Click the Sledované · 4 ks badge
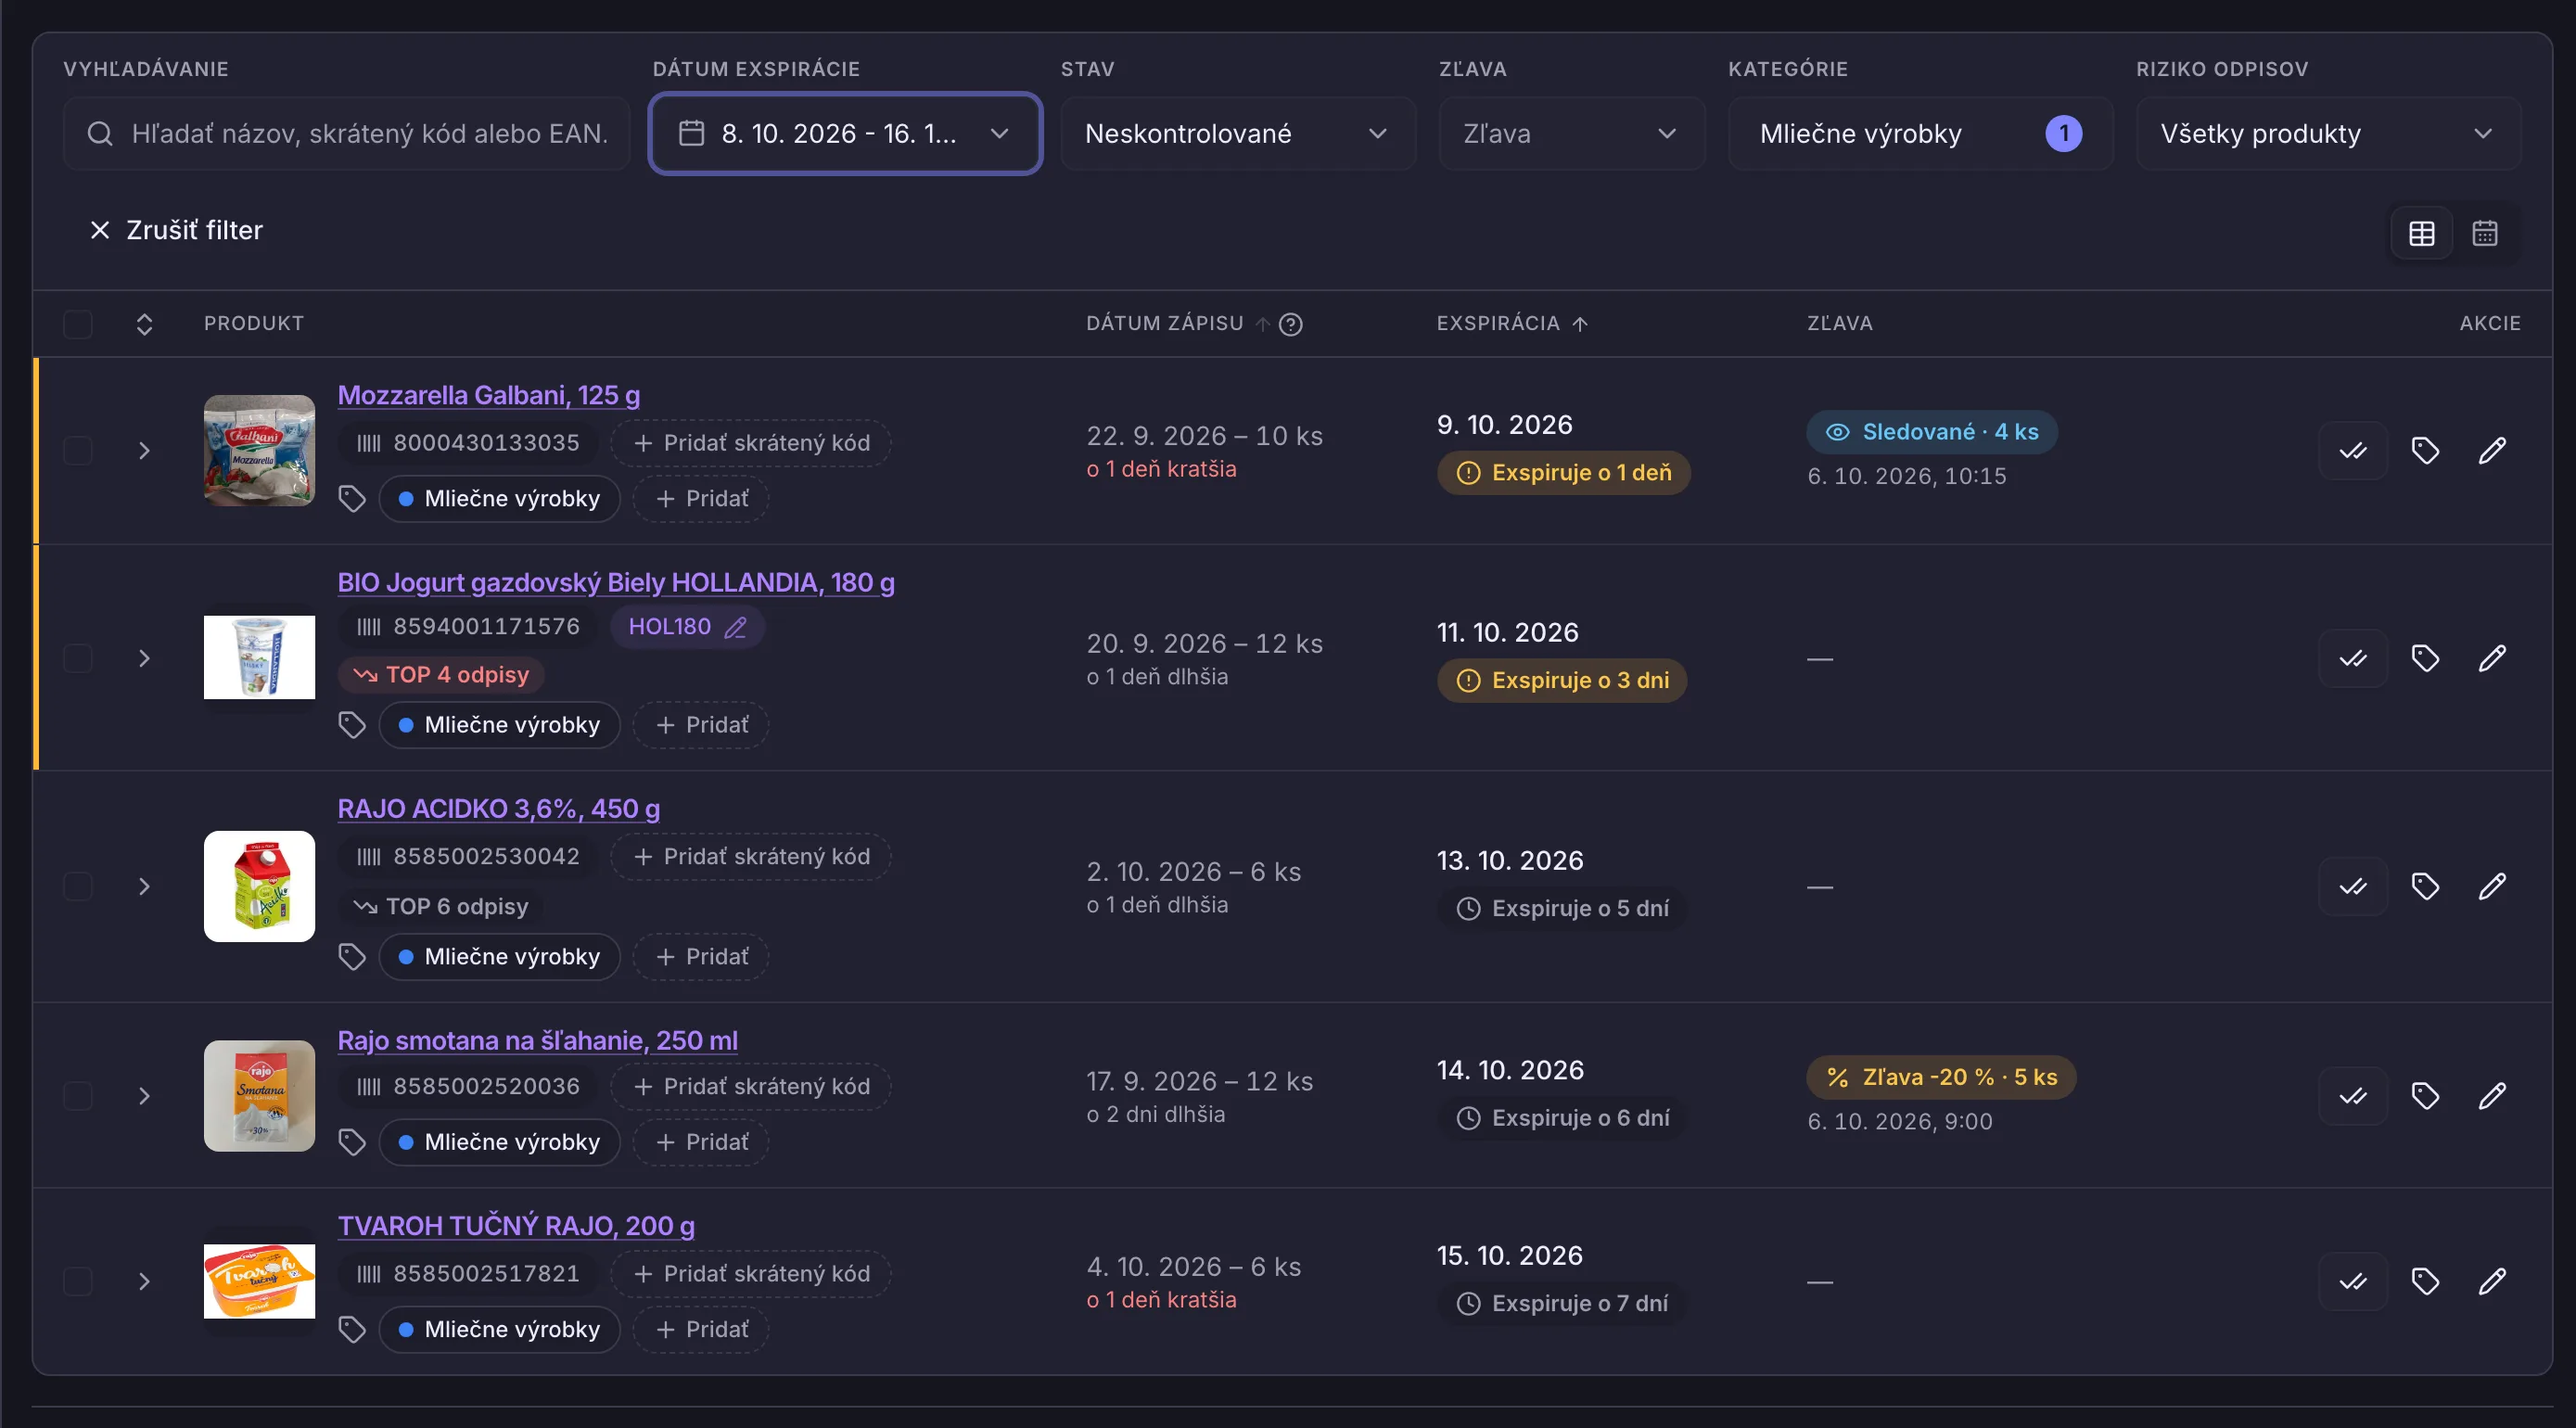The image size is (2576, 1428). [1932, 432]
